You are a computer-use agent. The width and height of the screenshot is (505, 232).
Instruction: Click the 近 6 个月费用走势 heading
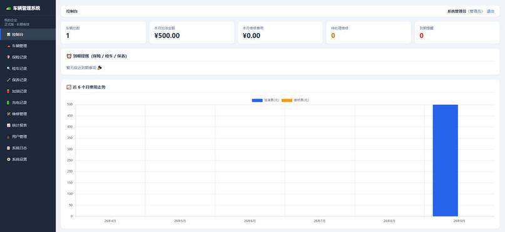coord(89,87)
